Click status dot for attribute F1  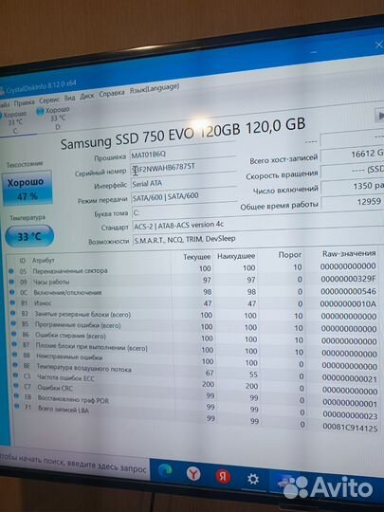tap(17, 407)
